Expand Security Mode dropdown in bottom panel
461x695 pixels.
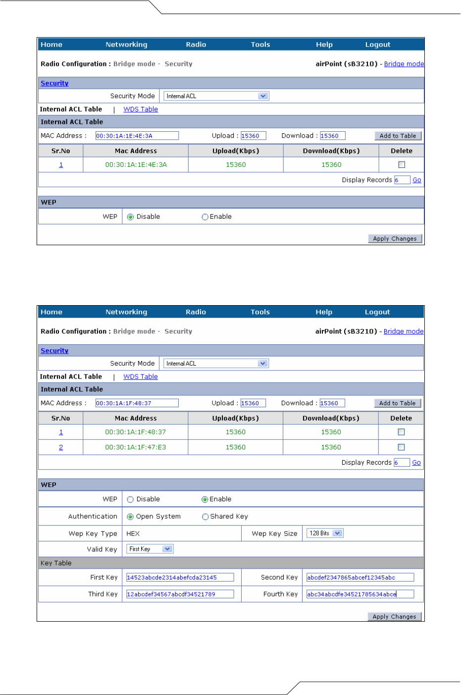(x=216, y=364)
